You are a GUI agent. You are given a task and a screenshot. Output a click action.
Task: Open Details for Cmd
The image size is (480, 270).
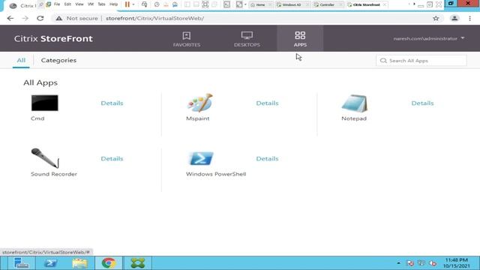112,103
